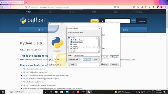The height and width of the screenshot is (94, 168).
Task: Open the notification center icon
Action: click(165, 92)
